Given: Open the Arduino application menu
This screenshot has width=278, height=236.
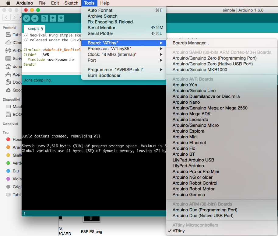Looking at the screenshot, I should [25, 3].
